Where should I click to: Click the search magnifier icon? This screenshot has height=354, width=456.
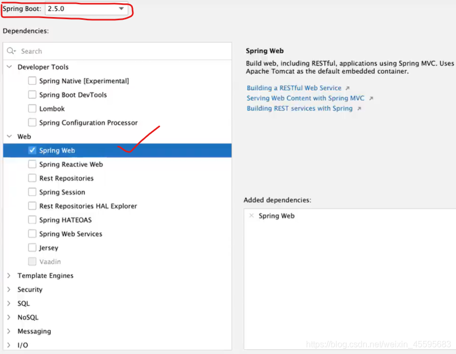click(x=11, y=51)
